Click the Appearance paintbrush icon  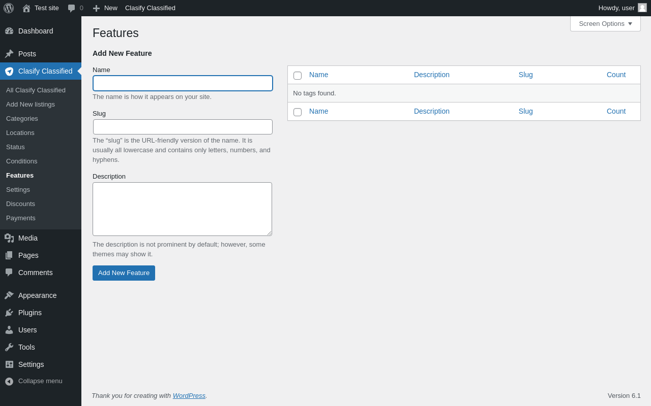[x=9, y=295]
